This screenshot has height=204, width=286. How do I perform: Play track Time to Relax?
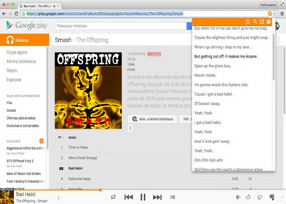pos(78,147)
